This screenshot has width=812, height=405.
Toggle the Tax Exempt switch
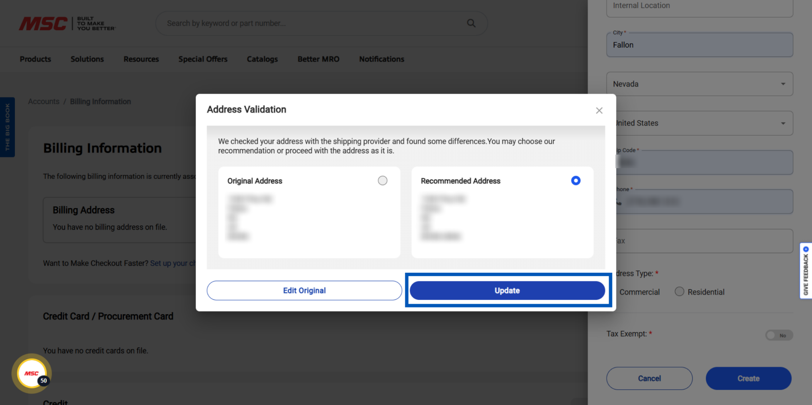(778, 335)
